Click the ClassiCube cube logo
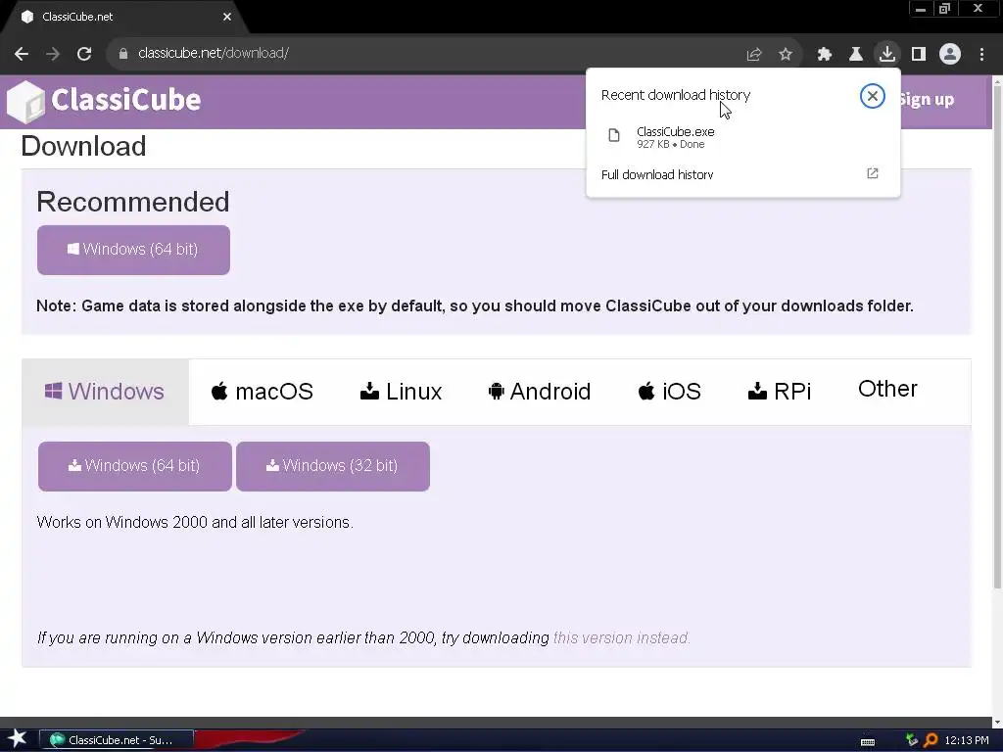The height and width of the screenshot is (752, 1003). tap(25, 102)
